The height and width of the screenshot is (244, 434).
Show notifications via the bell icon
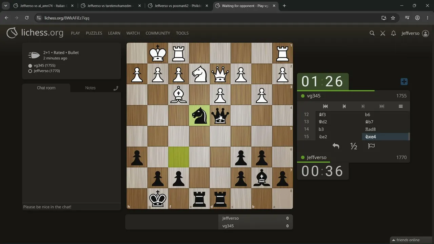(x=393, y=33)
